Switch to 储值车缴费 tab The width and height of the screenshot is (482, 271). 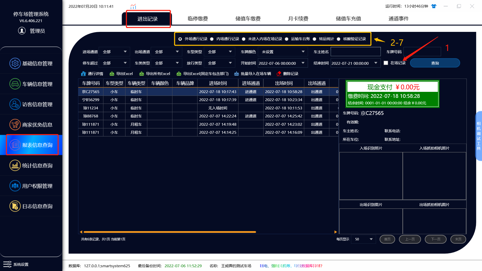click(248, 19)
